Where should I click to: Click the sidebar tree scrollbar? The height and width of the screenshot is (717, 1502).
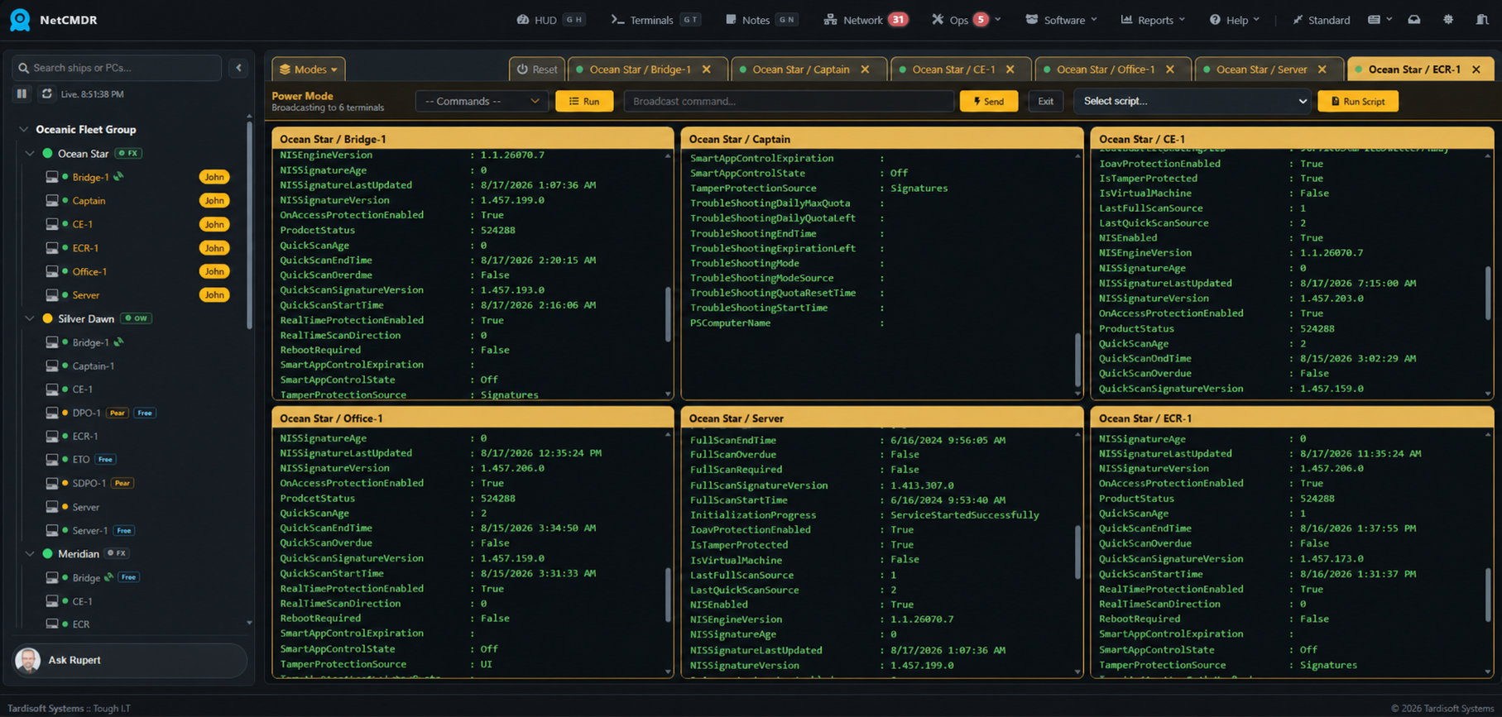click(x=249, y=225)
